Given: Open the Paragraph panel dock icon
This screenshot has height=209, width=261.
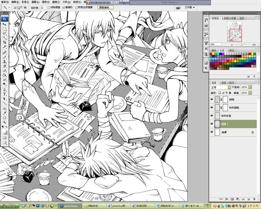Looking at the screenshot, I should click(206, 68).
